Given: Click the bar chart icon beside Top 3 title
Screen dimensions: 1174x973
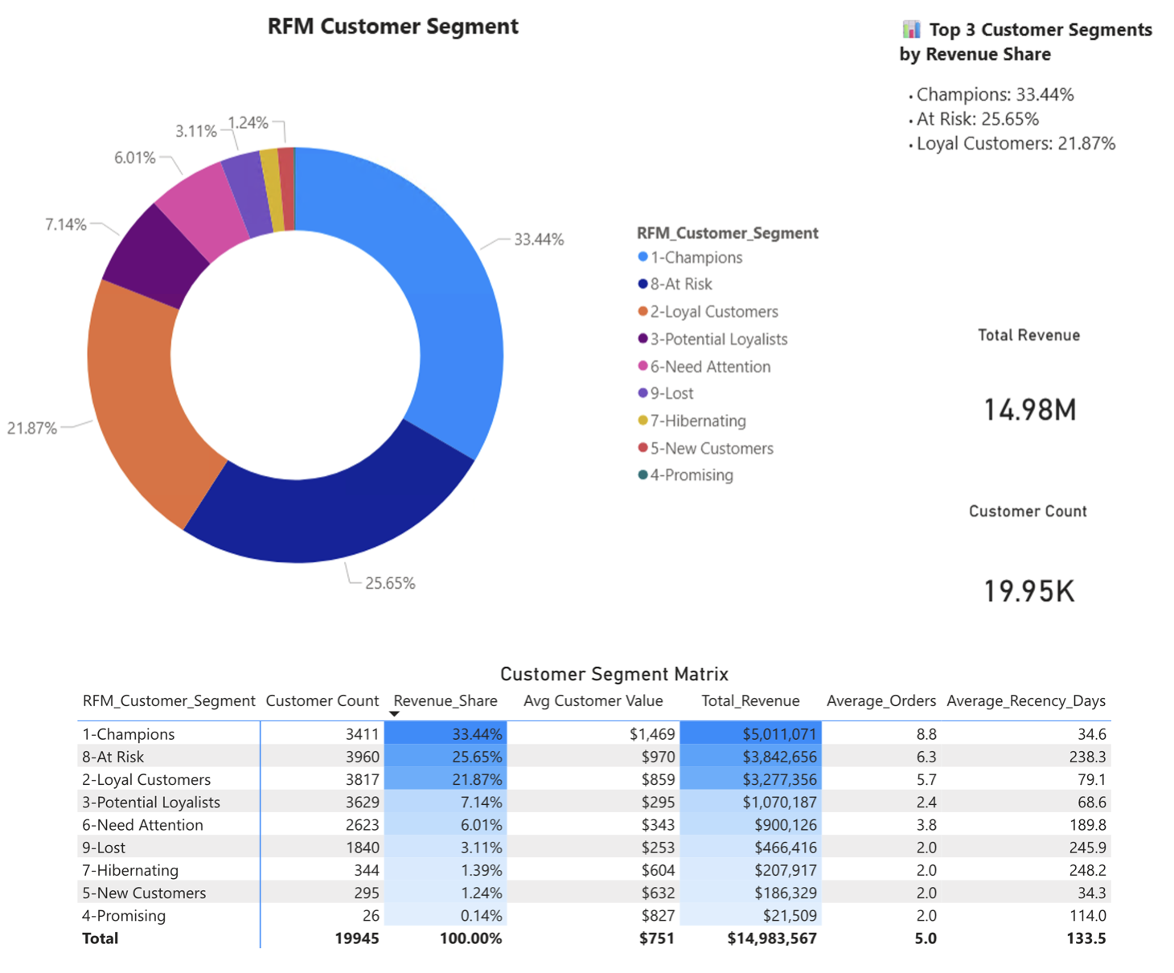Looking at the screenshot, I should coord(910,30).
